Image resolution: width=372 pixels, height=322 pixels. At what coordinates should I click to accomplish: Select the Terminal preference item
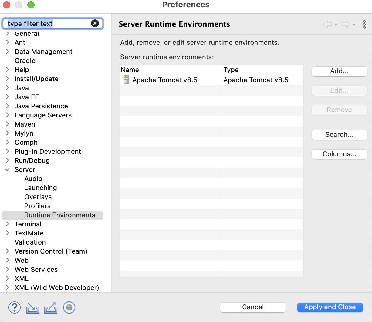(x=28, y=224)
